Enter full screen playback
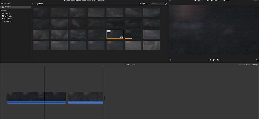Viewport: 259px width, 119px height. coord(257,60)
